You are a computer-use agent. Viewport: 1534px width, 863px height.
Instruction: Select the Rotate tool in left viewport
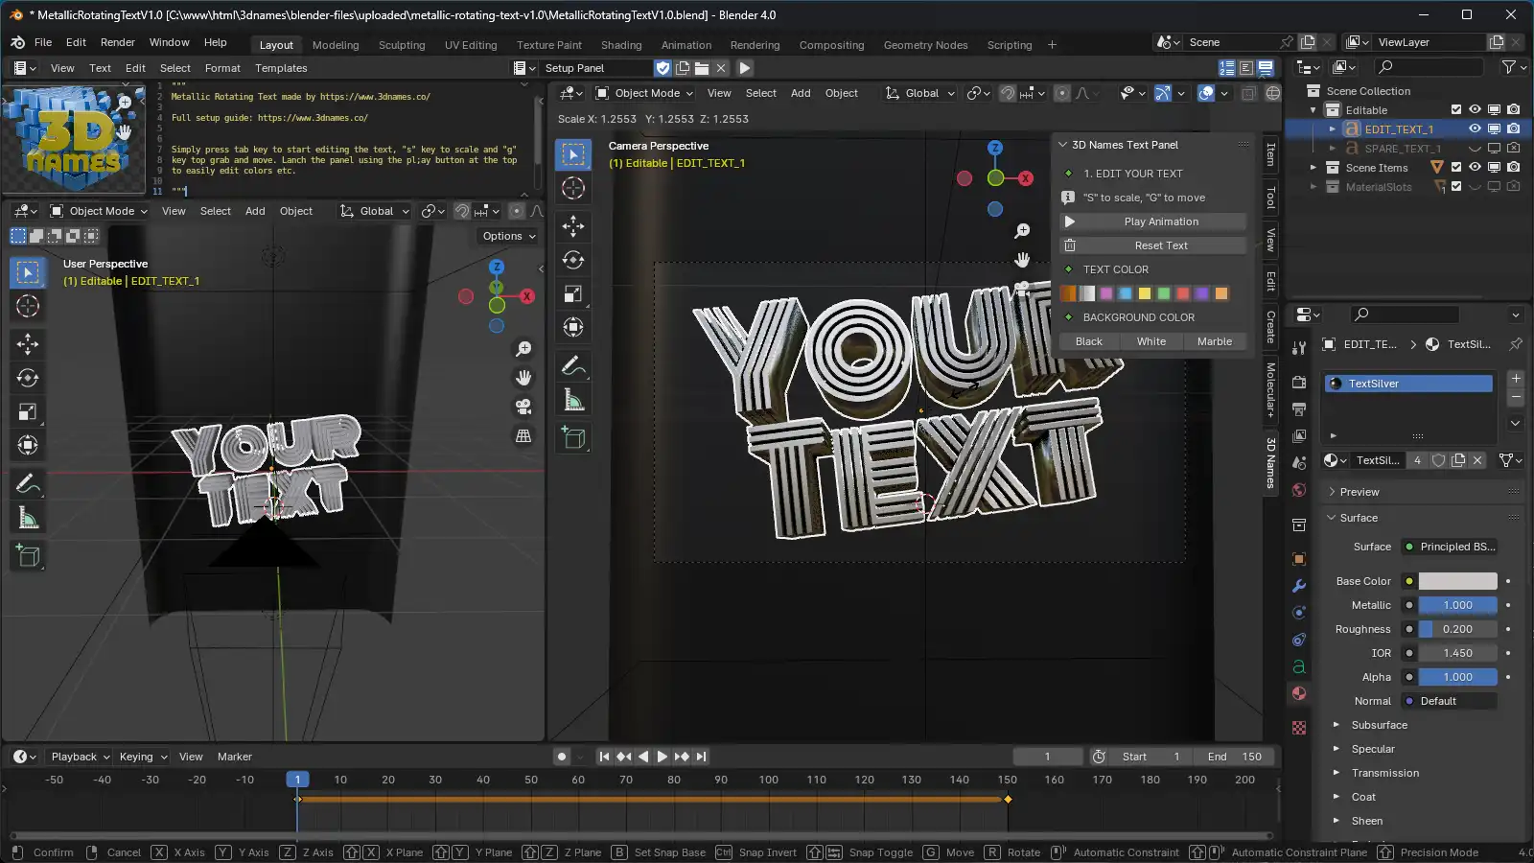point(28,378)
